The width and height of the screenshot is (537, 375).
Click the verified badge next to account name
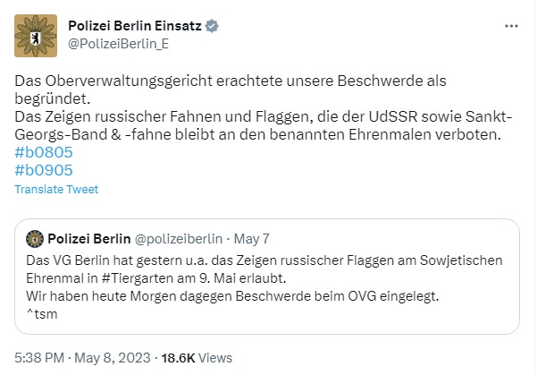click(211, 27)
